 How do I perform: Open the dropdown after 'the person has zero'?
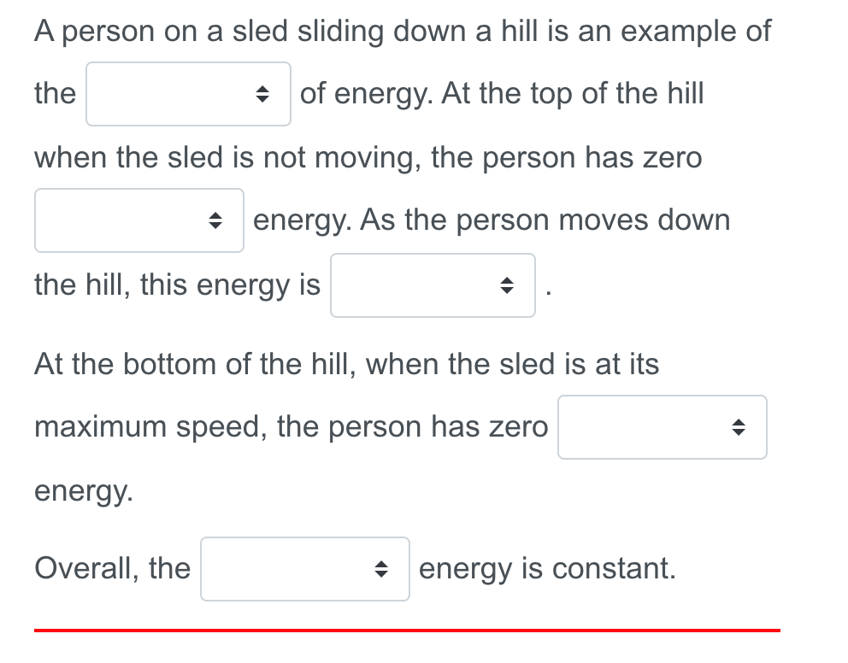click(x=662, y=427)
